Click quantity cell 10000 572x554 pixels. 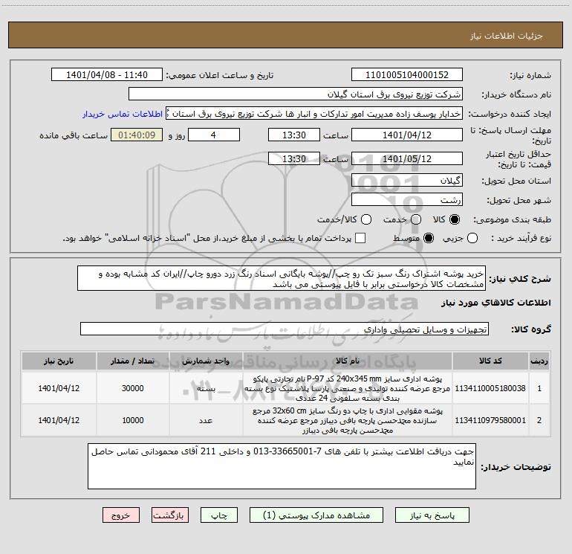133,420
